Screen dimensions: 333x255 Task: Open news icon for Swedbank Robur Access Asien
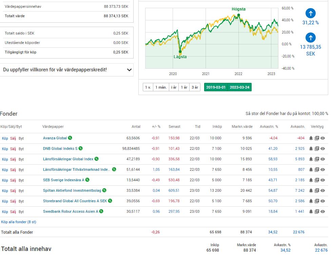point(317,212)
